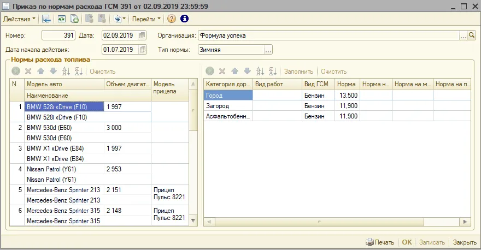Move car model row up
This screenshot has height=250, width=481.
[40, 72]
